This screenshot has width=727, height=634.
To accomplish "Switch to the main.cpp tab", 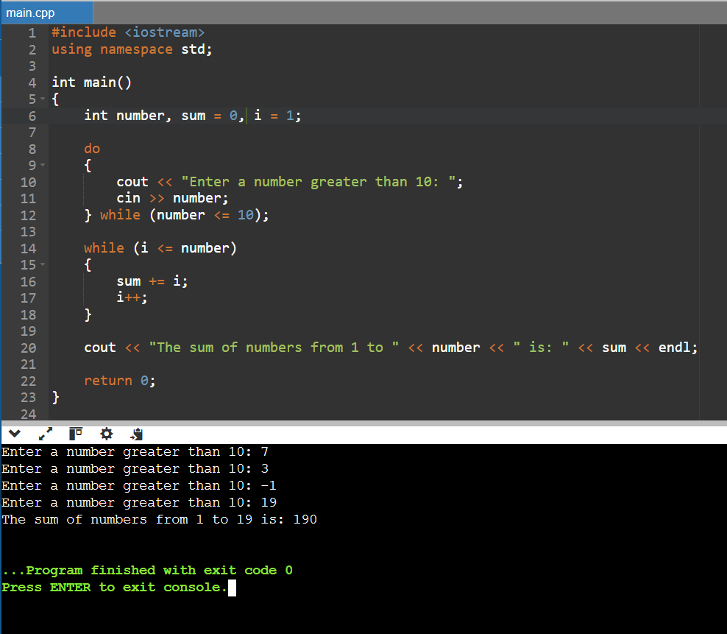I will 46,13.
